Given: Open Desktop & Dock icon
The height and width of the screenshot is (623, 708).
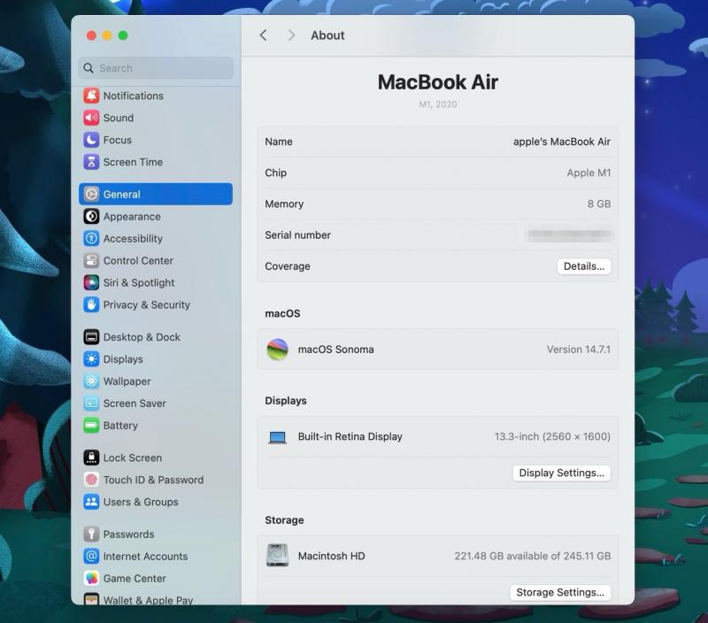Looking at the screenshot, I should (x=91, y=337).
